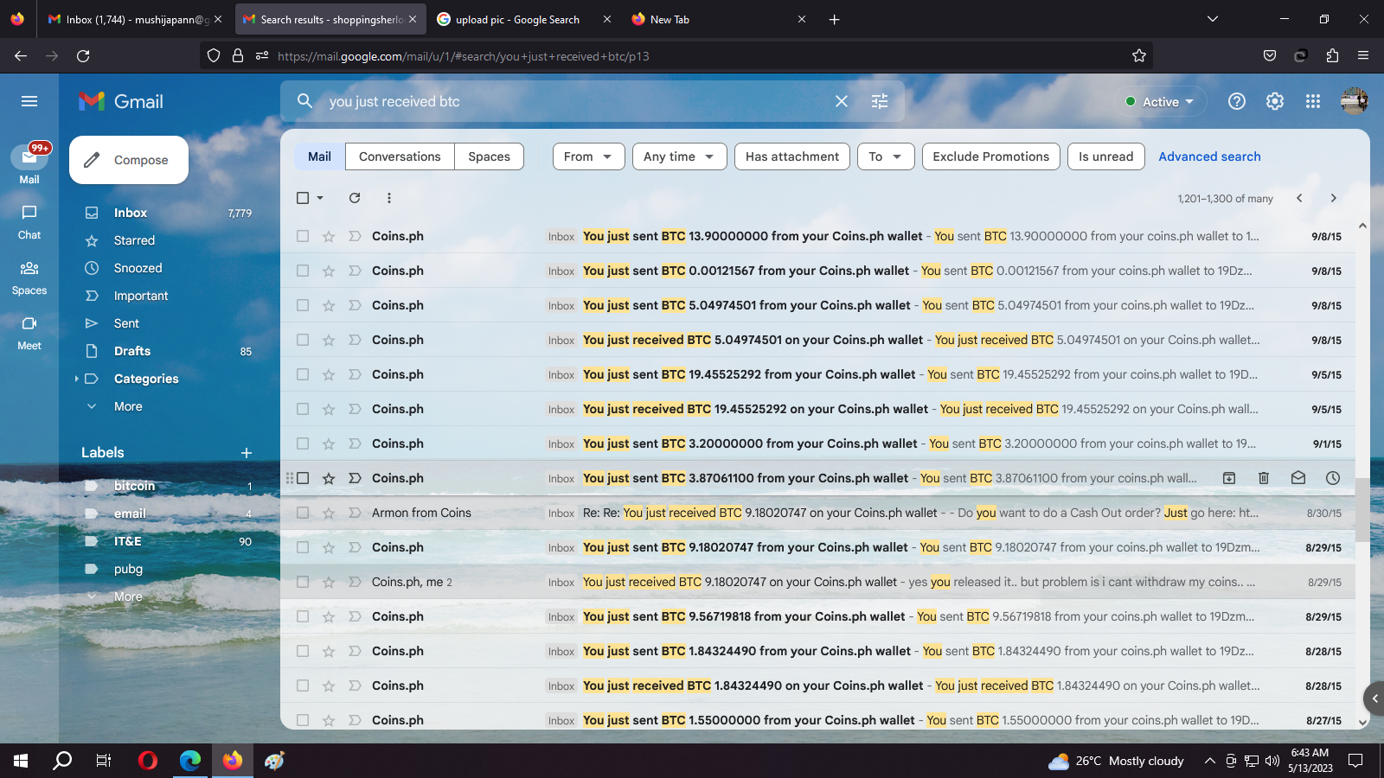Filter results by Is unread

coord(1105,156)
